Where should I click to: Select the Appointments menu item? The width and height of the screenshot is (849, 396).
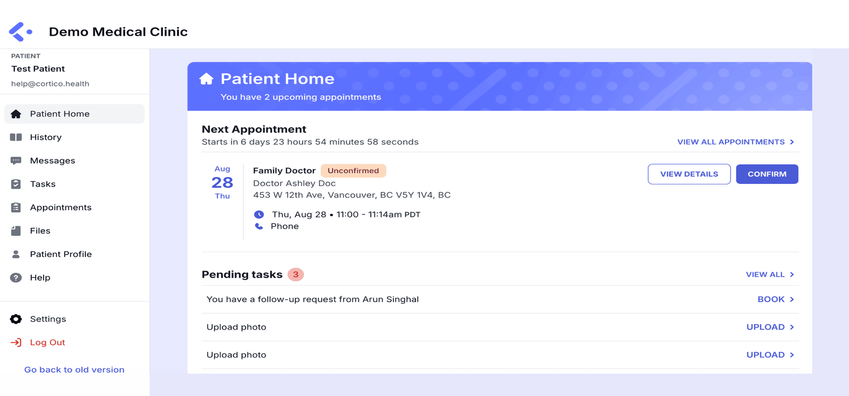61,208
